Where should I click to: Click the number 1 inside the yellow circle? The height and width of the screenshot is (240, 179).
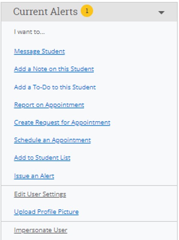coord(87,11)
